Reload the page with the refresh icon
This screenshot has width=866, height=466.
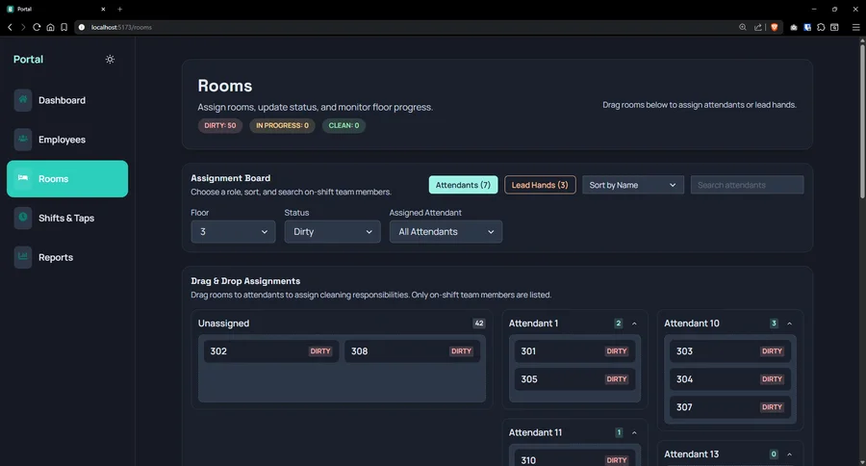(37, 27)
